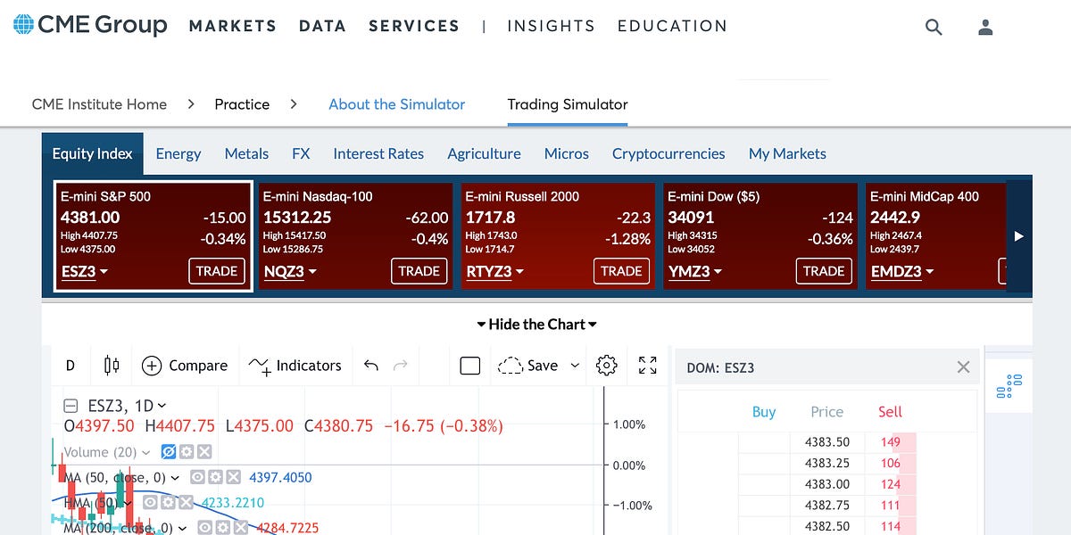Enter fullscreen mode on the chart
1071x535 pixels.
tap(648, 365)
